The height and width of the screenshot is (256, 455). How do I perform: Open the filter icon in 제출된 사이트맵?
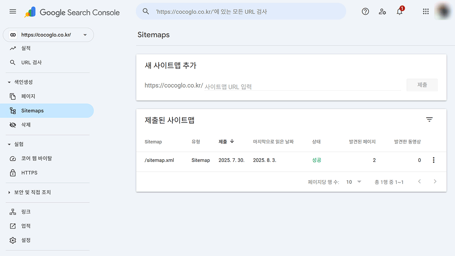coord(429,120)
